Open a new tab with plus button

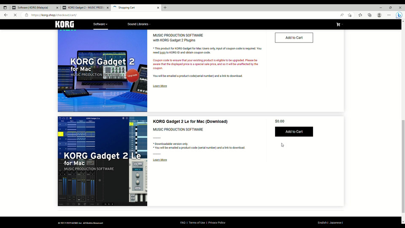(165, 8)
